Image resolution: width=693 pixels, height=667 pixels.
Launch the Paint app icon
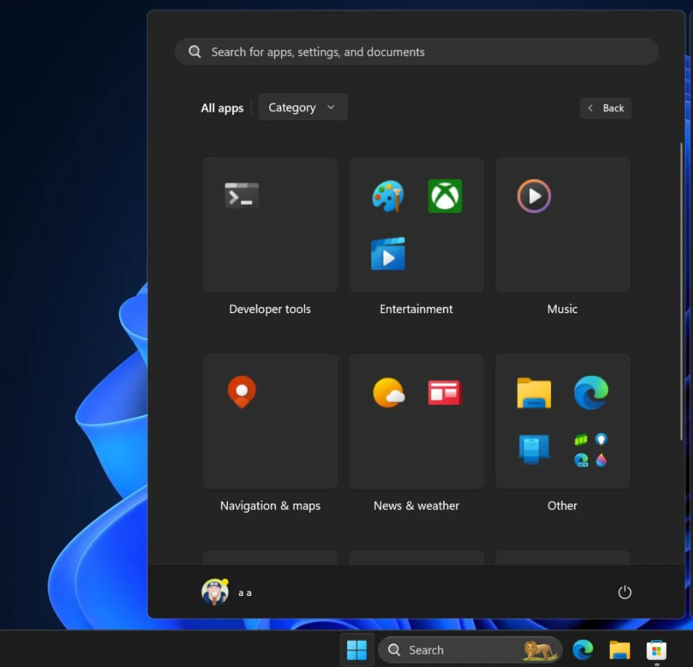click(x=388, y=195)
